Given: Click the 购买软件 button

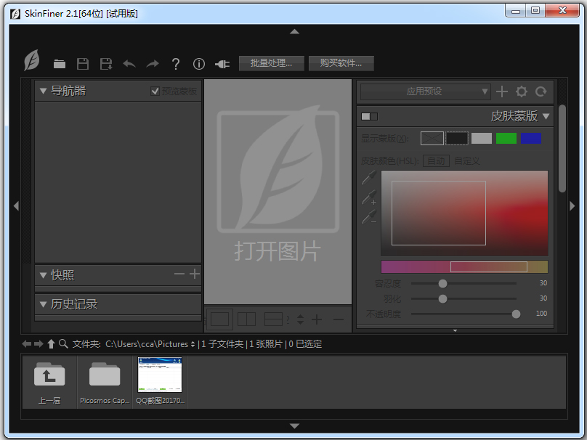Looking at the screenshot, I should click(341, 63).
